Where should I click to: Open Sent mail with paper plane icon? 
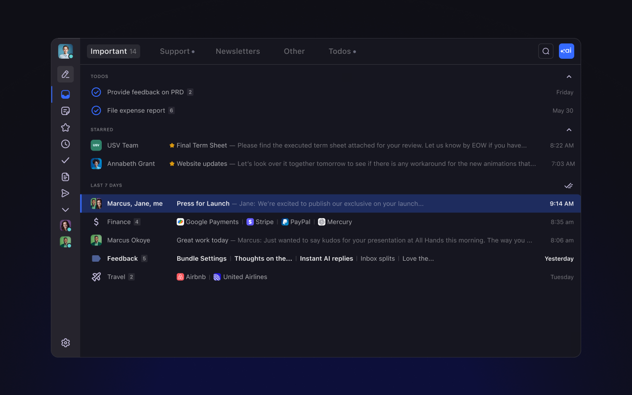click(65, 193)
